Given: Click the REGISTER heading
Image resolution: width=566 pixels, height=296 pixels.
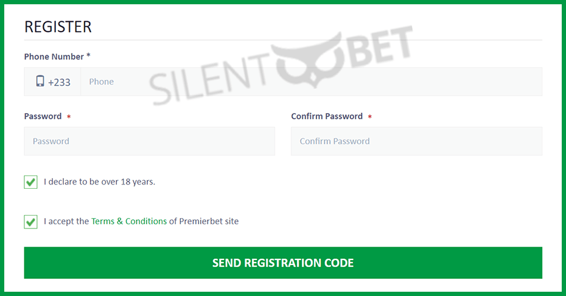Looking at the screenshot, I should click(58, 27).
